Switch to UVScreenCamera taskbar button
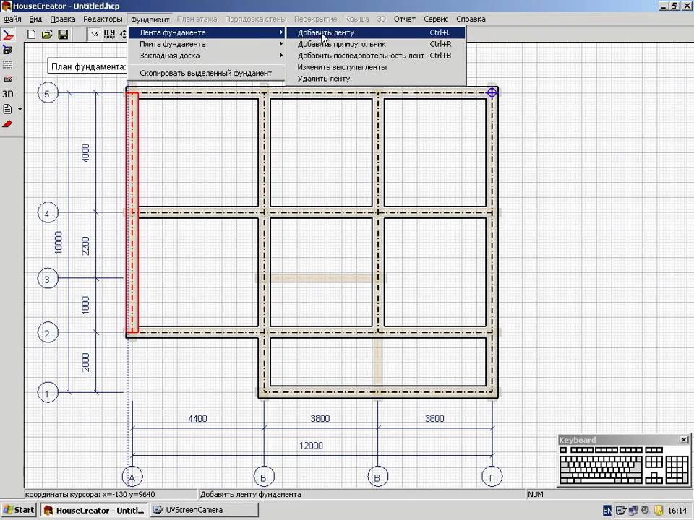694x520 pixels. click(204, 510)
